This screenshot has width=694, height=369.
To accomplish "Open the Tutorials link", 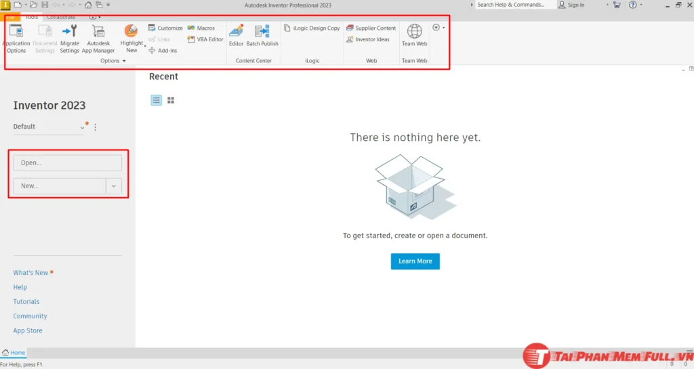I will [26, 302].
